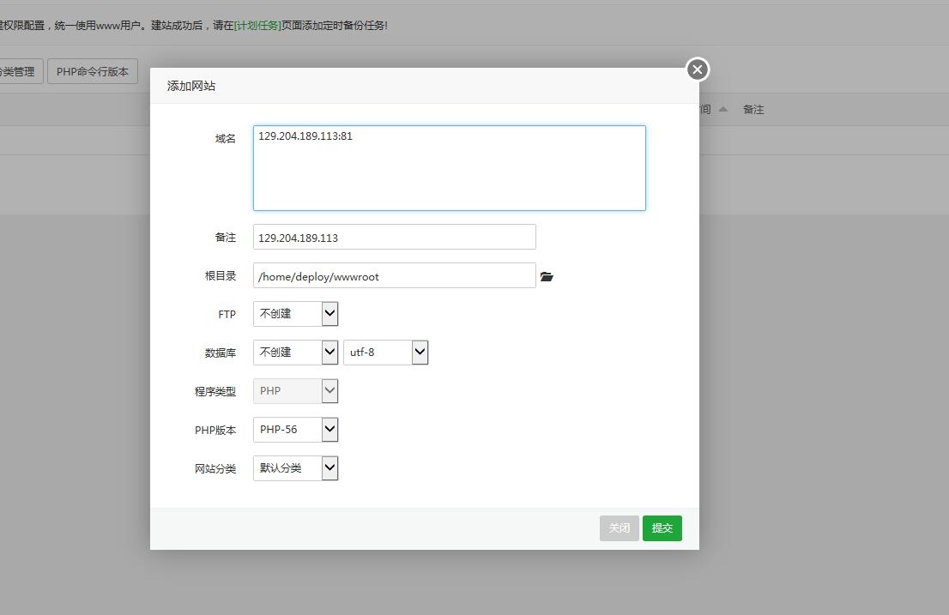Focus the 域名 text area

click(449, 168)
